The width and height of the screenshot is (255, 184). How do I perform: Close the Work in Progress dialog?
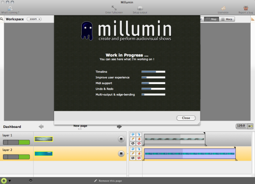tap(186, 118)
